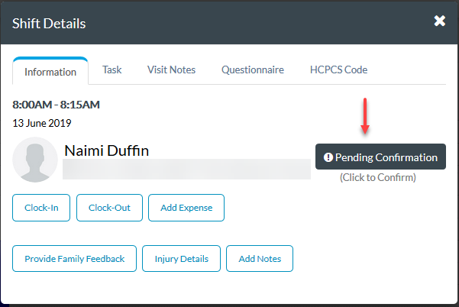Image resolution: width=459 pixels, height=307 pixels.
Task: Confirm the shift via the Pending Confirmation label
Action: [386, 157]
